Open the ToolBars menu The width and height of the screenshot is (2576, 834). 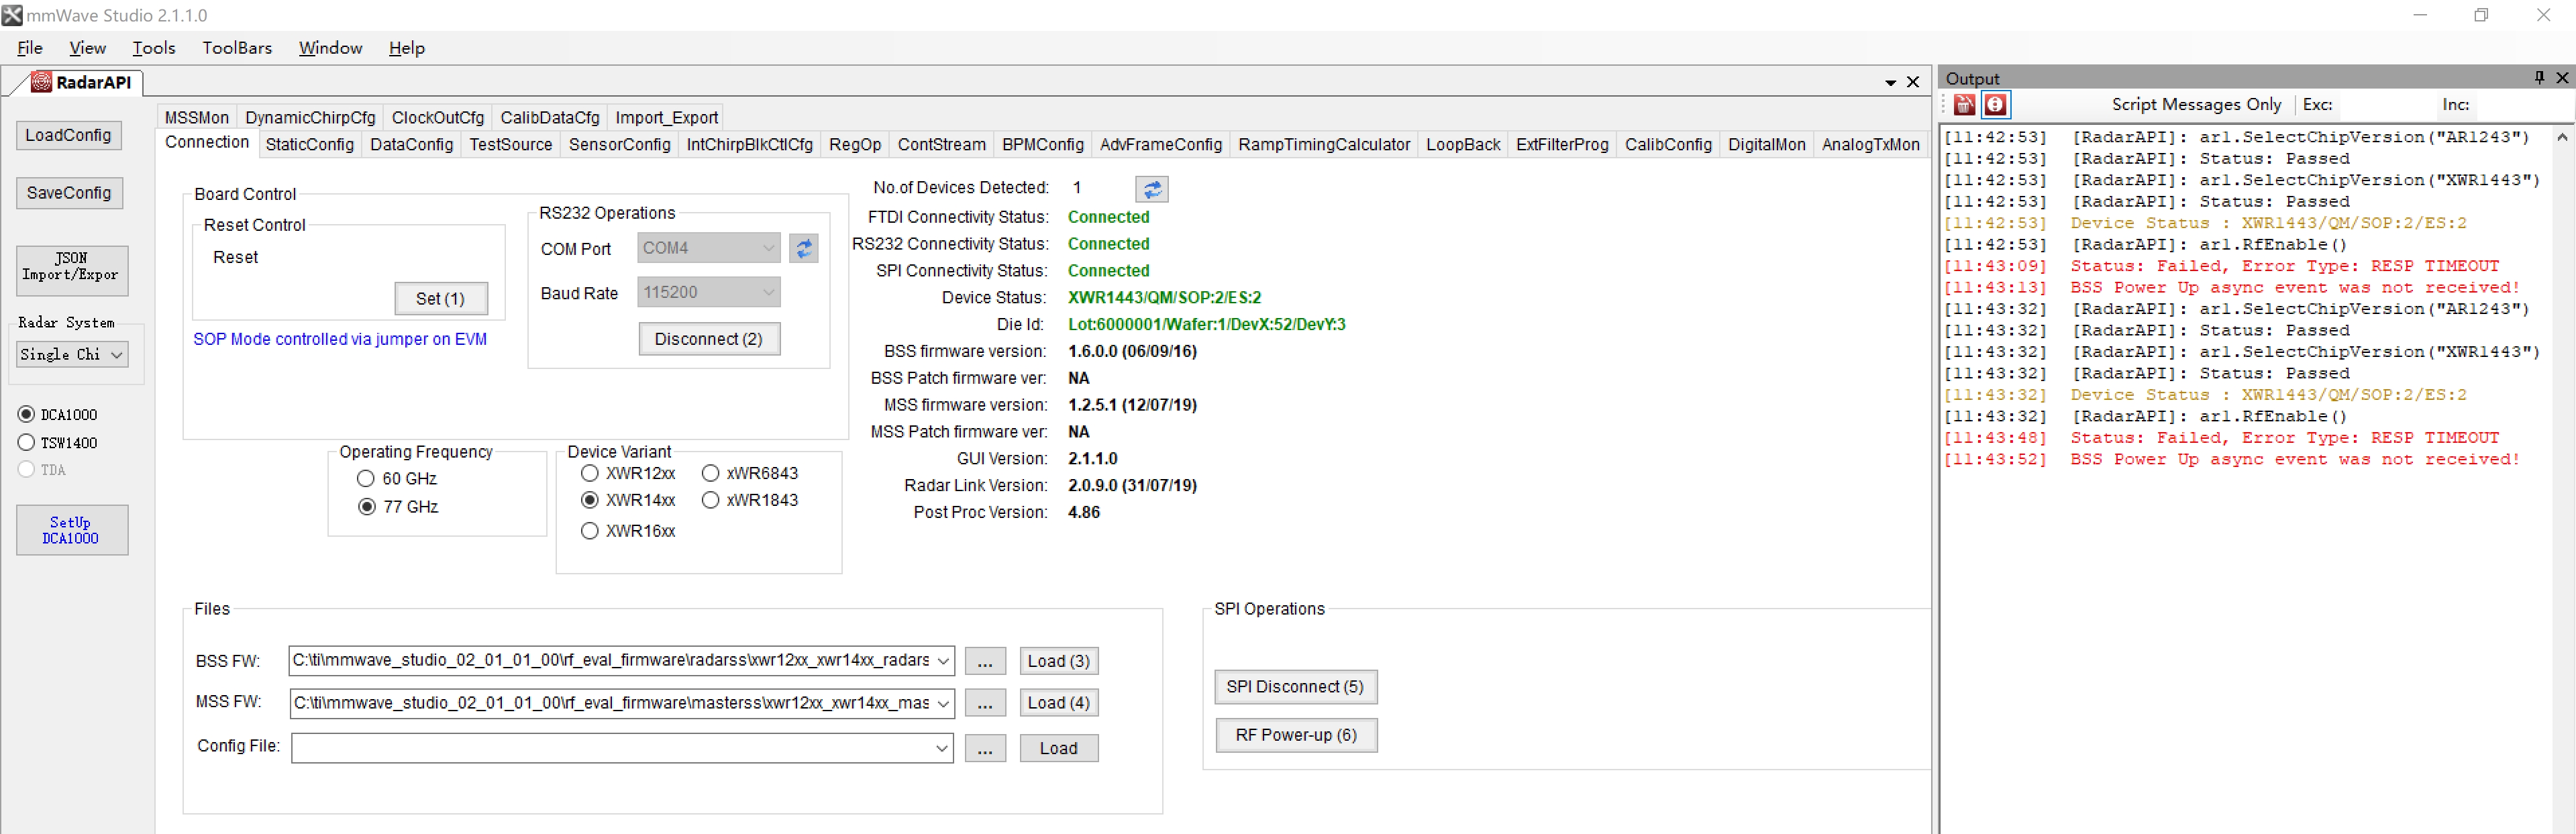tap(237, 48)
